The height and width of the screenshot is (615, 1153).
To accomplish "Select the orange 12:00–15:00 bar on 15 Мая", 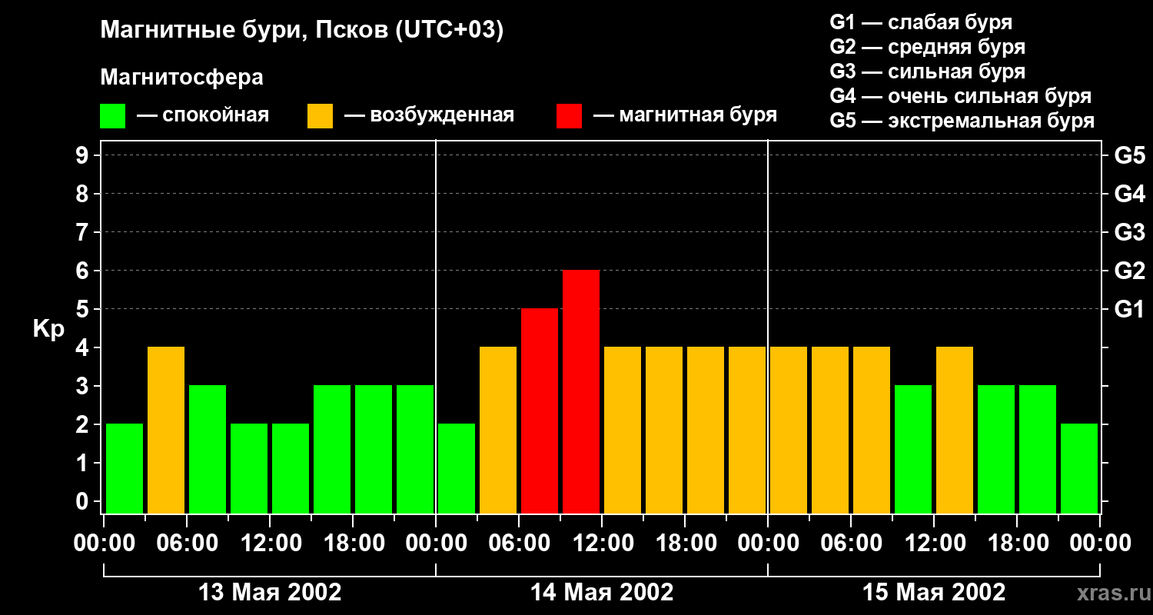I will (955, 430).
